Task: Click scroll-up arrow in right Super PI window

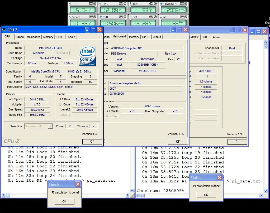Action: (266, 42)
